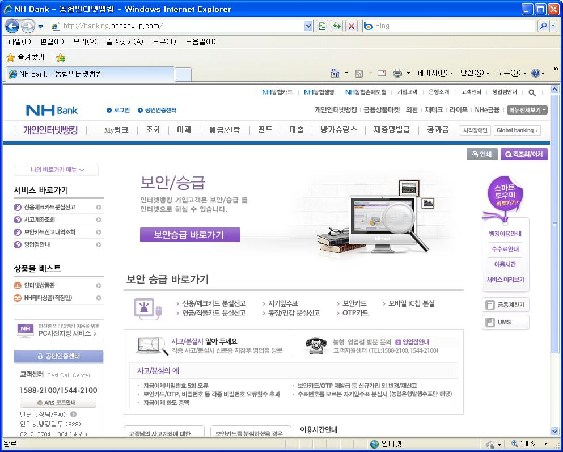Open the zoom level 100% dropdown
563x452 pixels.
(546, 444)
